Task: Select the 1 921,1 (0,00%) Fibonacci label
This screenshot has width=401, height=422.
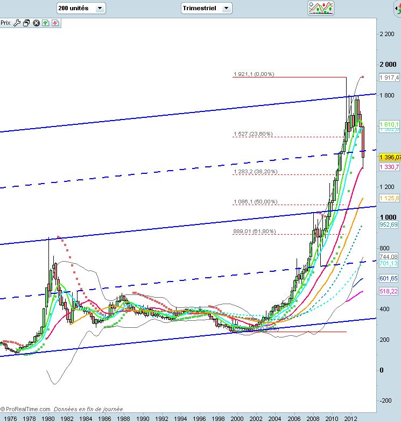Action: pyautogui.click(x=254, y=74)
